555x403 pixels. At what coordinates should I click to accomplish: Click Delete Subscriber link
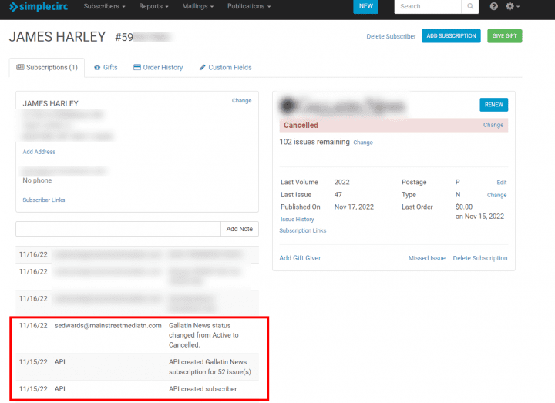click(x=391, y=36)
